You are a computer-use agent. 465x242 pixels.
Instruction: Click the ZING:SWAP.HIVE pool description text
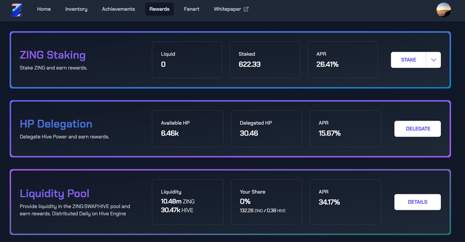75,210
